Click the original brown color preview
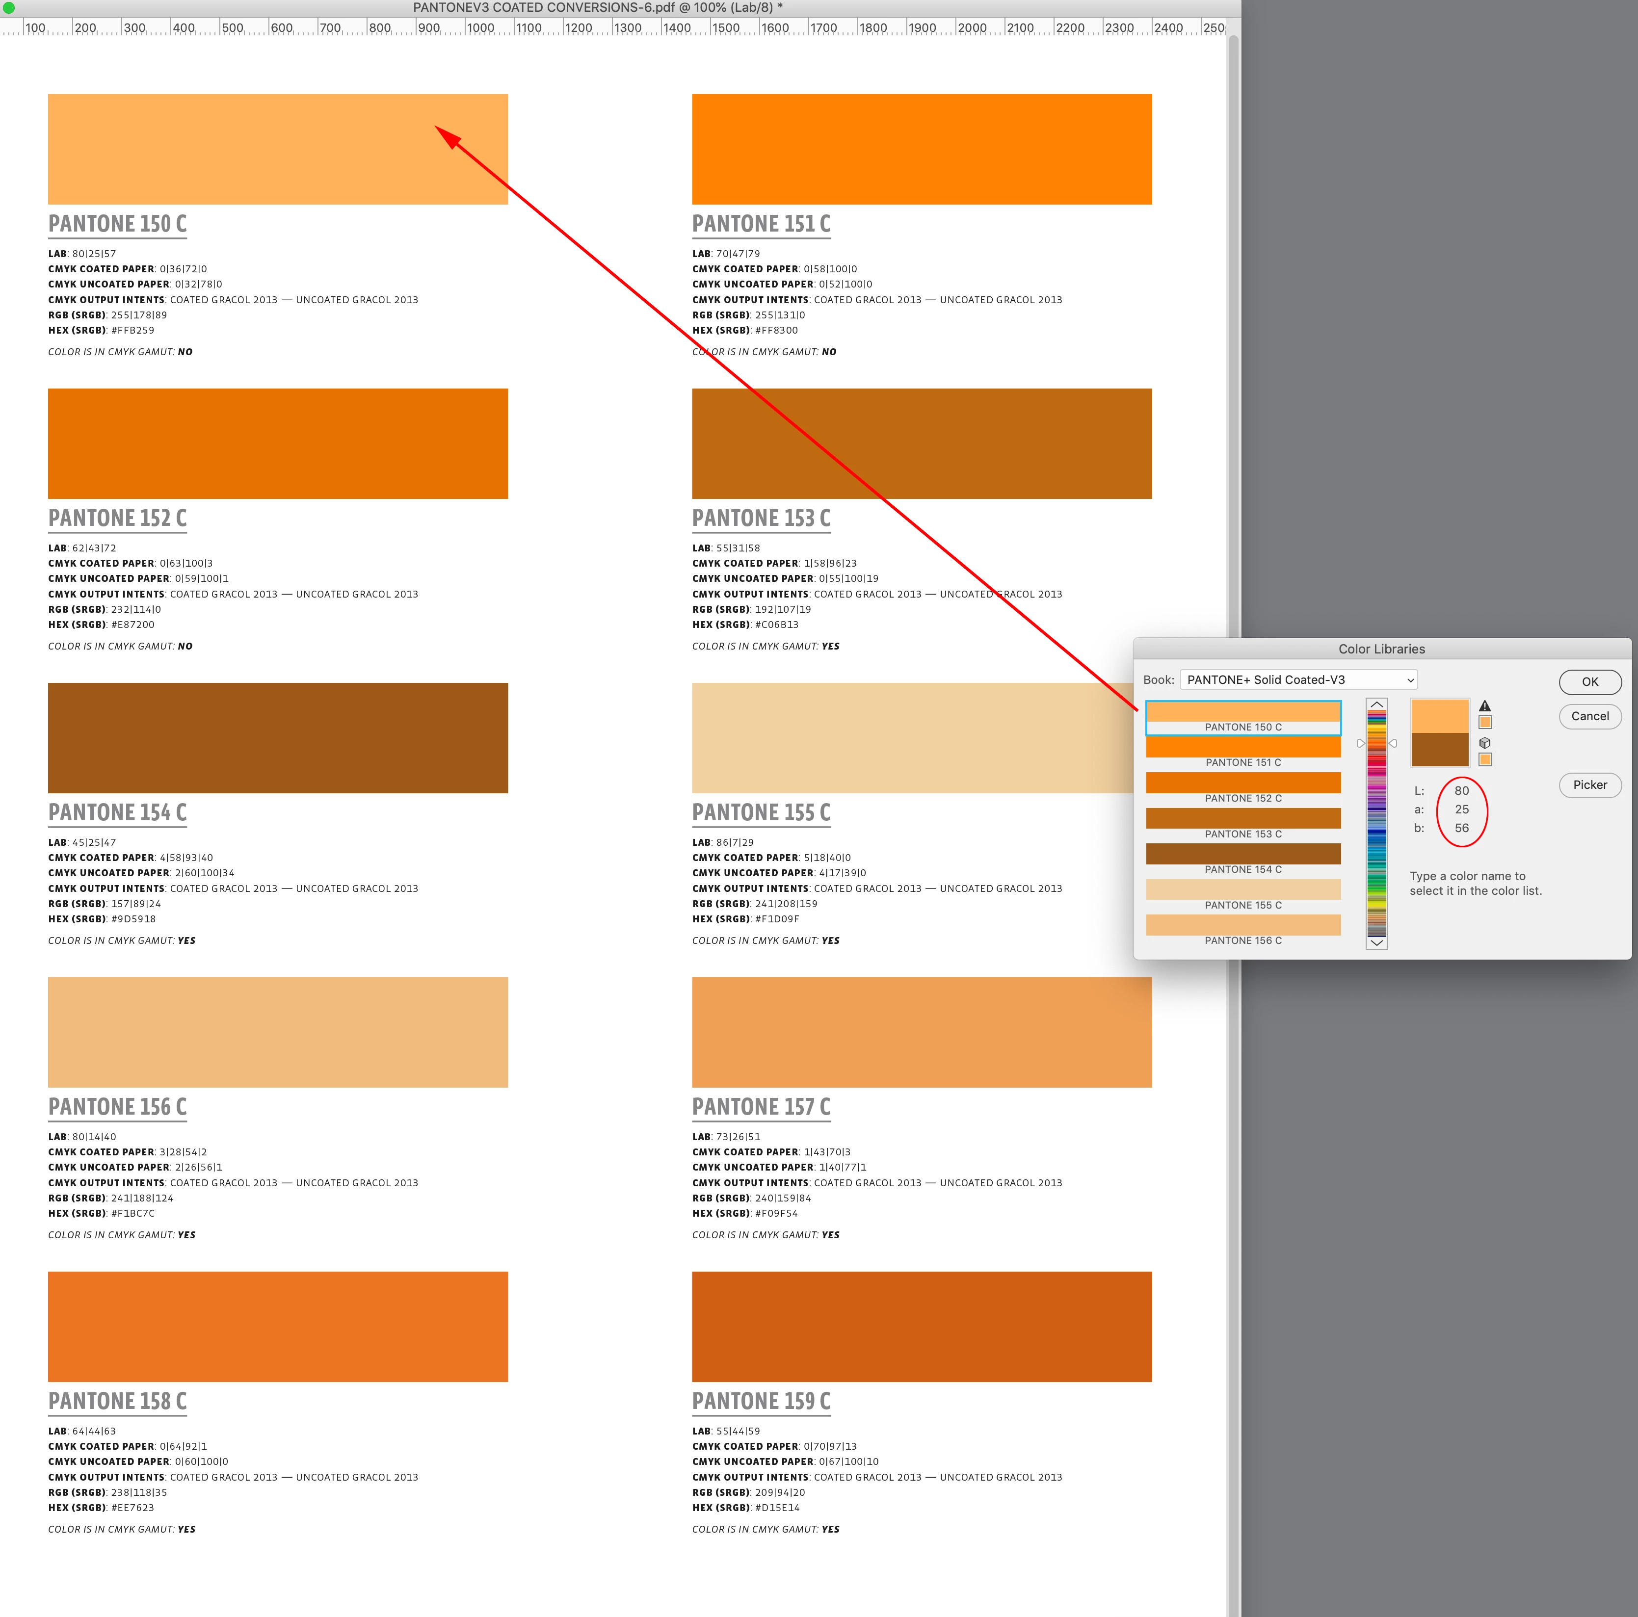 tap(1440, 750)
